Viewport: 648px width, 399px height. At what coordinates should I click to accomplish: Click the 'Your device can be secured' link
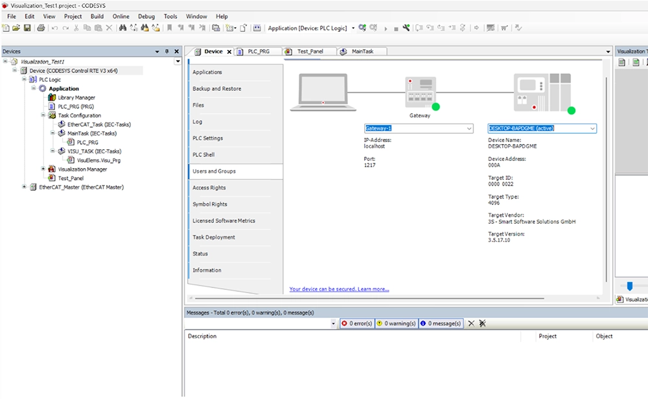pos(339,289)
